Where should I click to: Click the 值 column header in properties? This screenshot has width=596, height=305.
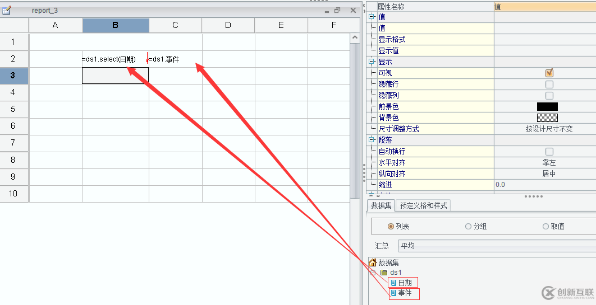pos(545,7)
